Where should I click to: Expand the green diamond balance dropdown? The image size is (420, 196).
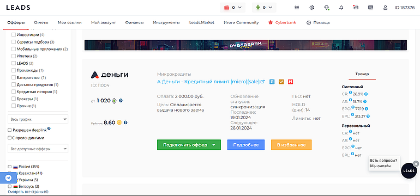pyautogui.click(x=264, y=8)
